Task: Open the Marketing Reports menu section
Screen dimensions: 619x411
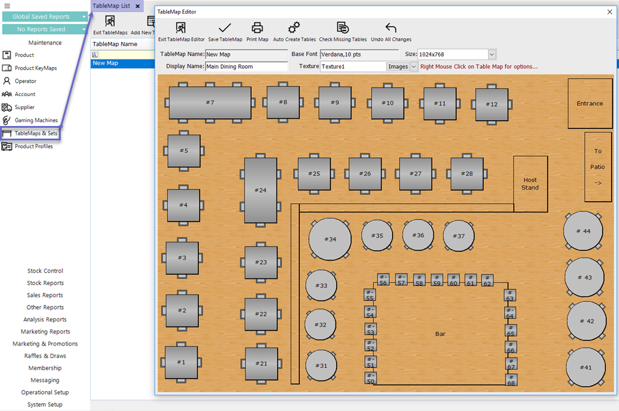Action: coord(46,331)
